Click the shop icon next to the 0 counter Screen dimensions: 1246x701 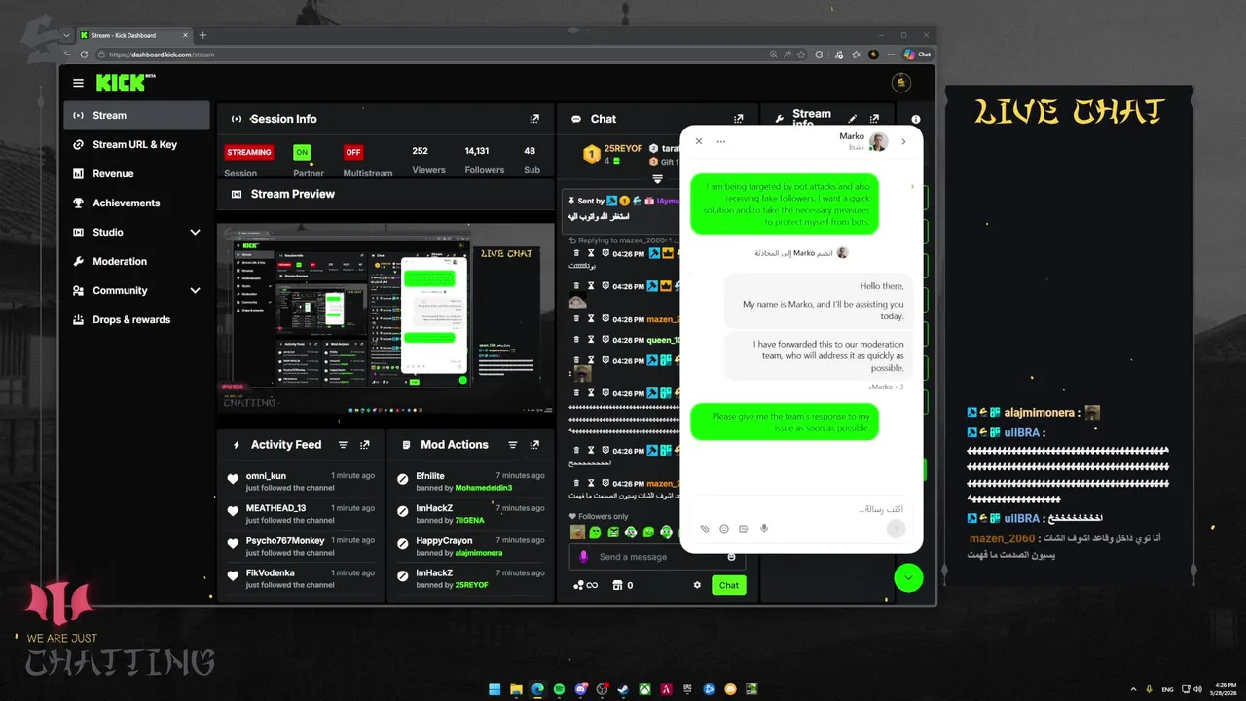tap(616, 585)
